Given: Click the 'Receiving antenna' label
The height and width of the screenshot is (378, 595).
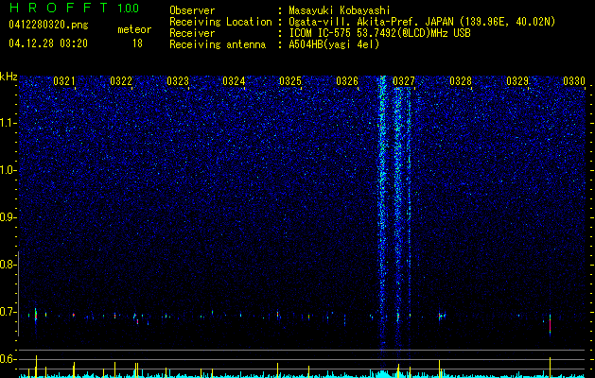Looking at the screenshot, I should coord(218,44).
